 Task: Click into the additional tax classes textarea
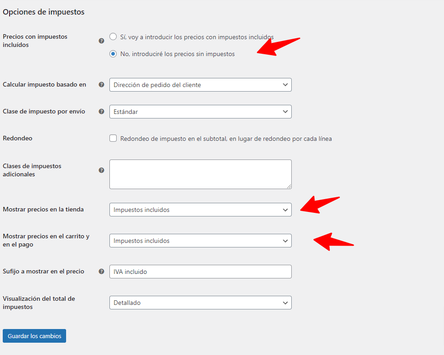click(201, 175)
